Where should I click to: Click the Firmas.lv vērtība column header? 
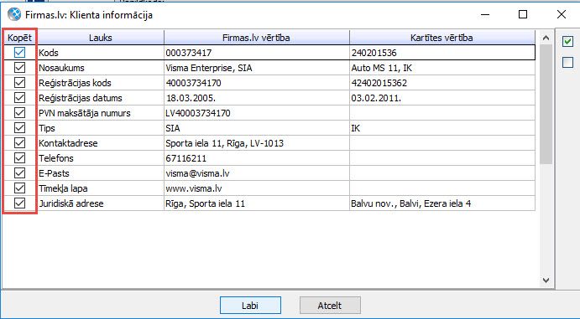pyautogui.click(x=256, y=38)
